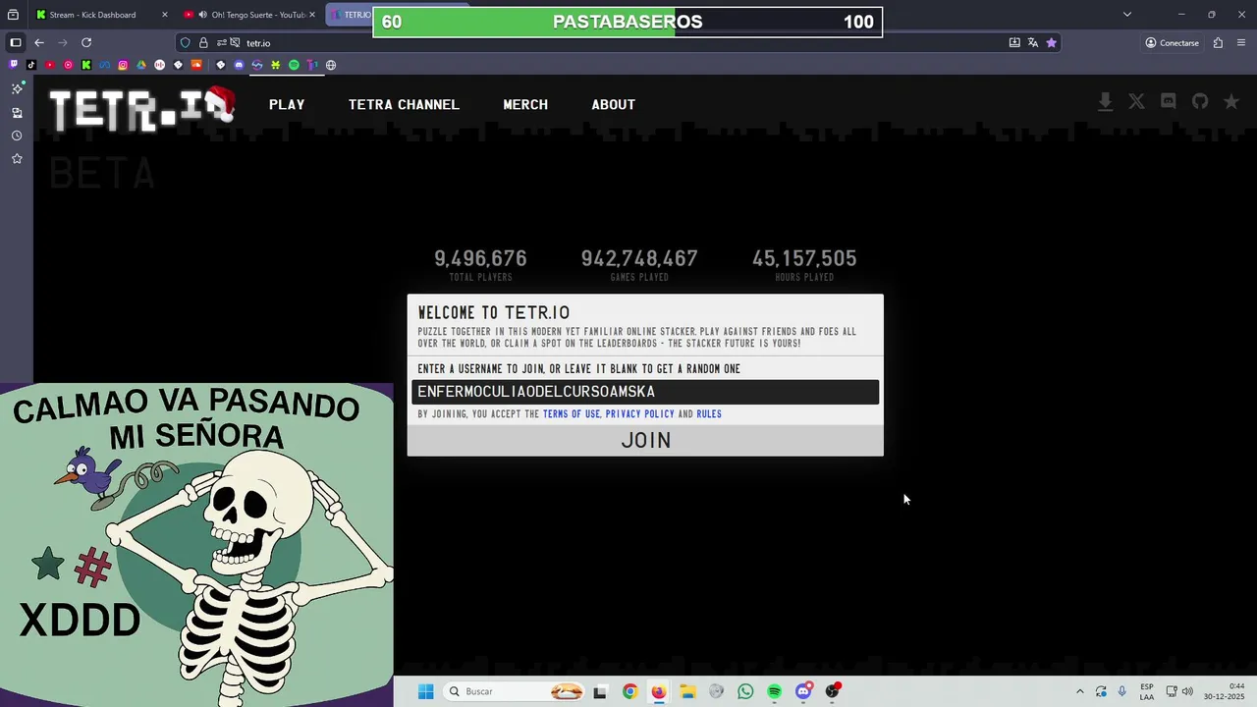
Task: Open the Instagram bookmark icon
Action: pyautogui.click(x=123, y=65)
